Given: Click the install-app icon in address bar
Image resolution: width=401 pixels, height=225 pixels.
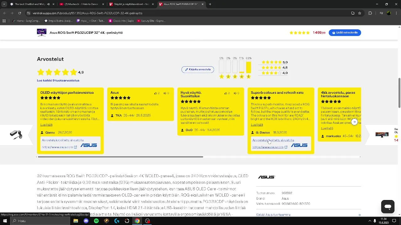Looking at the screenshot, I should pos(353,13).
